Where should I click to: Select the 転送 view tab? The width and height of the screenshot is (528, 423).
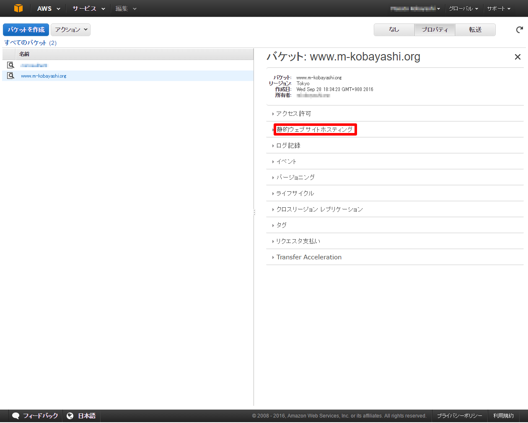[x=475, y=29]
